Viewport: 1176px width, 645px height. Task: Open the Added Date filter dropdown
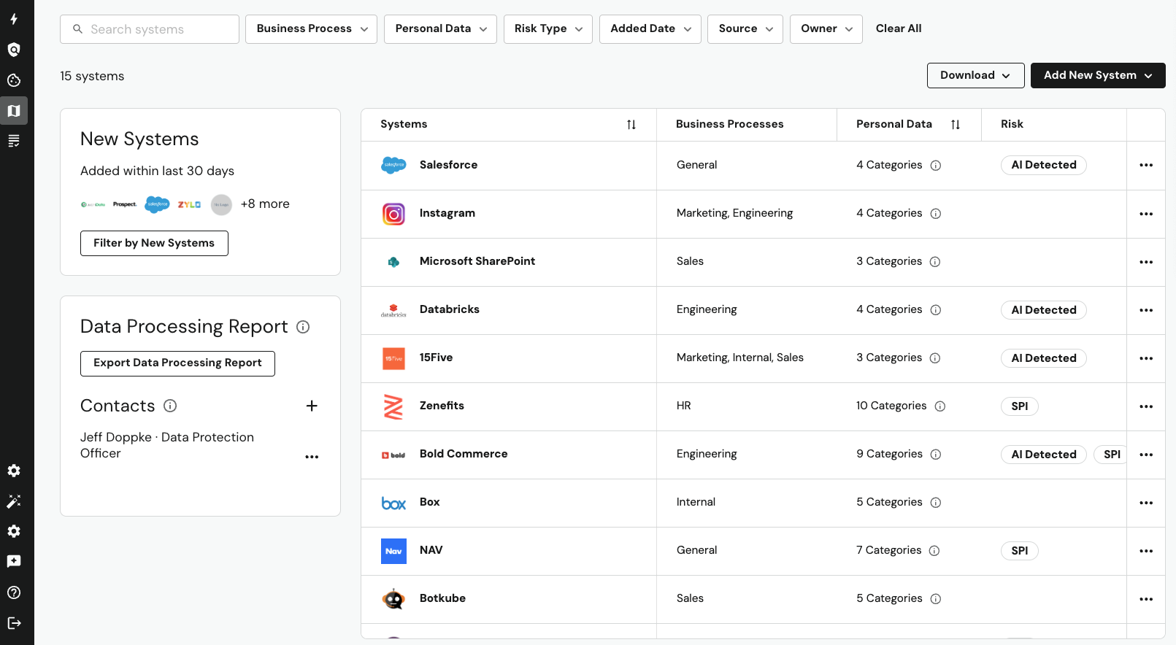[x=650, y=29]
